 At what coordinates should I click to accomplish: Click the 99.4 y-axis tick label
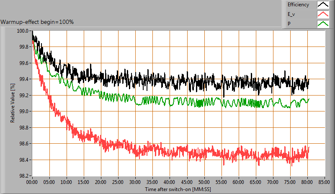click(23, 79)
